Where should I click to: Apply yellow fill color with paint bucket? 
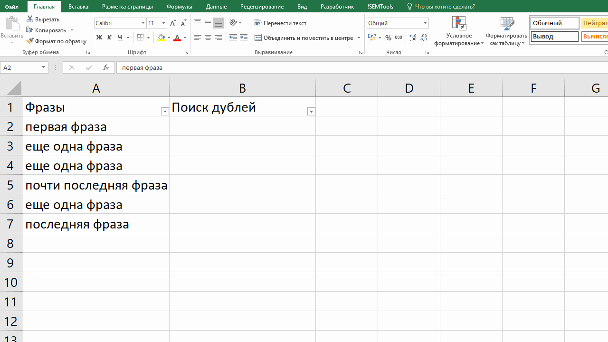(161, 38)
